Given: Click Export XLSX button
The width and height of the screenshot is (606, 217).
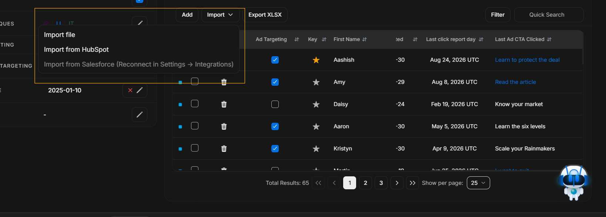Looking at the screenshot, I should (x=265, y=15).
